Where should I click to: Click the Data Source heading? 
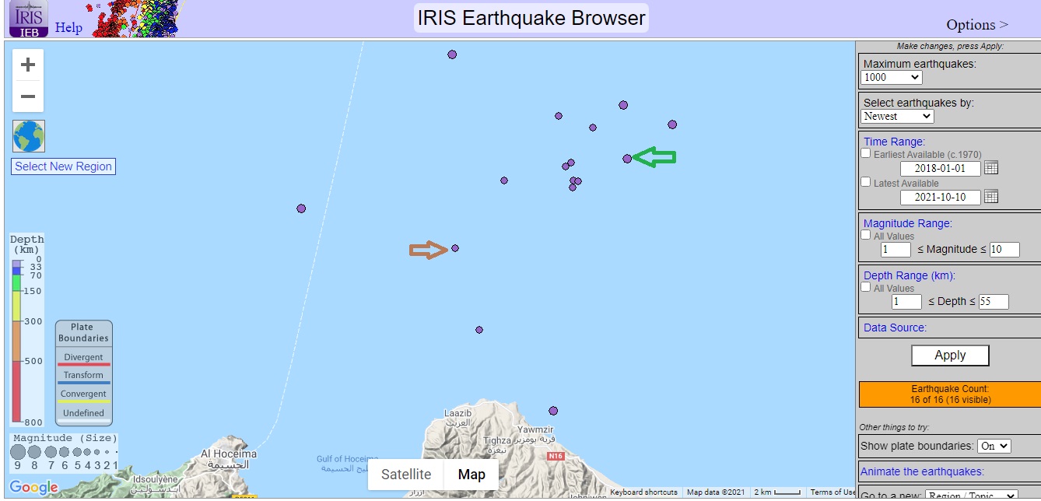coord(895,328)
